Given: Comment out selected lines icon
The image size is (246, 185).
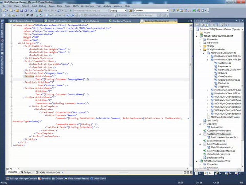Looking at the screenshot, I should pyautogui.click(x=37, y=15).
